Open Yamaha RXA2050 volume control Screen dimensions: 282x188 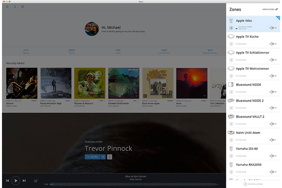pyautogui.click(x=272, y=172)
